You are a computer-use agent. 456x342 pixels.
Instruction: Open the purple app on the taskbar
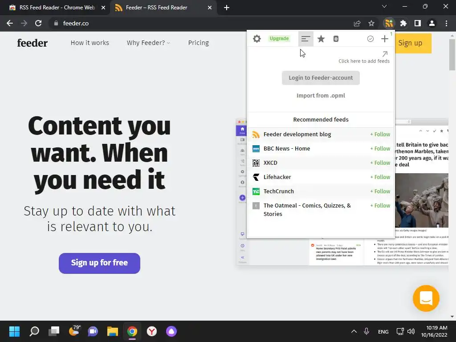(x=171, y=331)
